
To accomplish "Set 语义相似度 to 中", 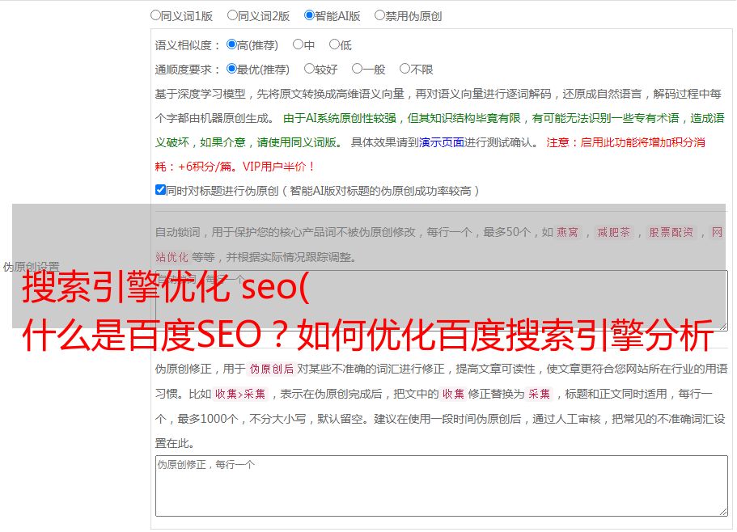I will coord(298,44).
